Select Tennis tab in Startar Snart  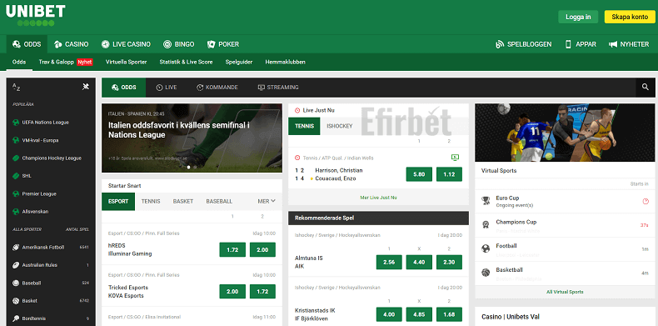click(x=151, y=201)
